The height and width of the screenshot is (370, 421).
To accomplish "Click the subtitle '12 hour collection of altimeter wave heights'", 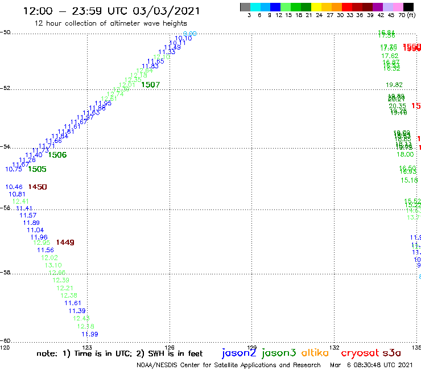I will (x=110, y=23).
